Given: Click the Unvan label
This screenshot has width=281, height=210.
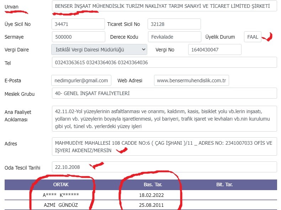Looking at the screenshot, I should pyautogui.click(x=11, y=7).
